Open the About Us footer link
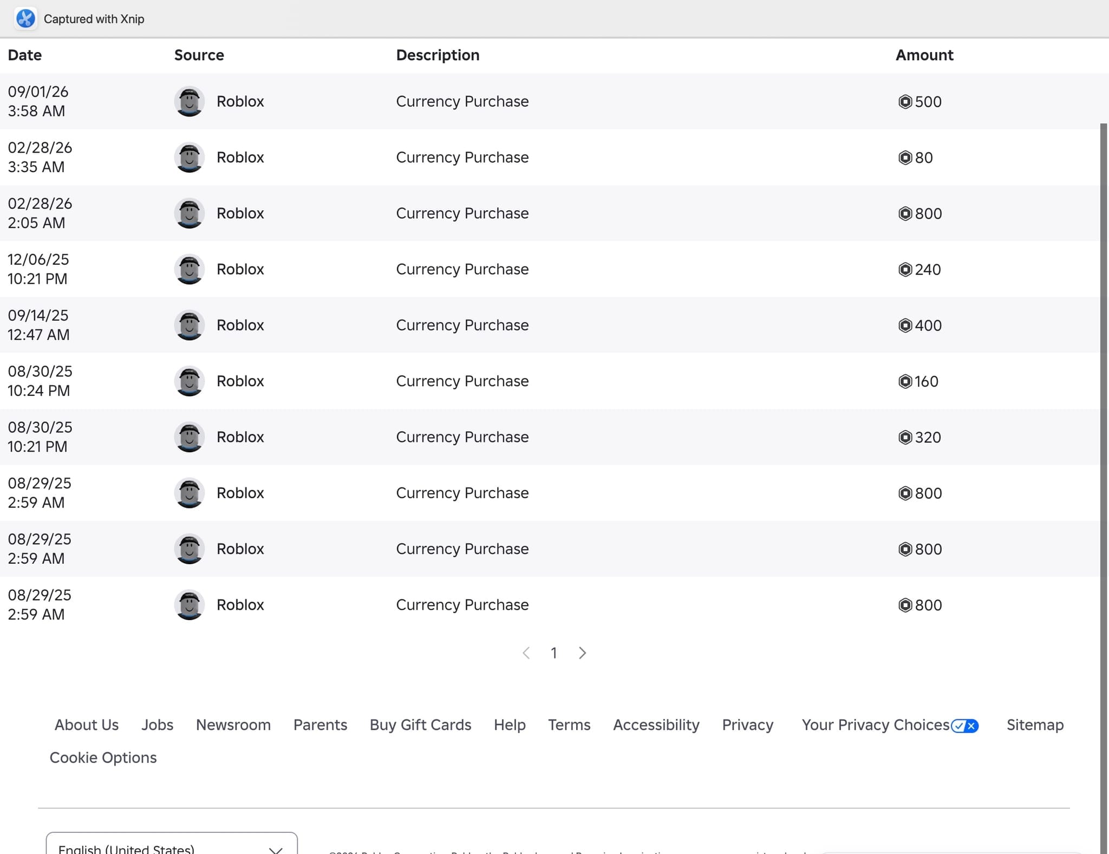Image resolution: width=1109 pixels, height=854 pixels. pos(87,725)
